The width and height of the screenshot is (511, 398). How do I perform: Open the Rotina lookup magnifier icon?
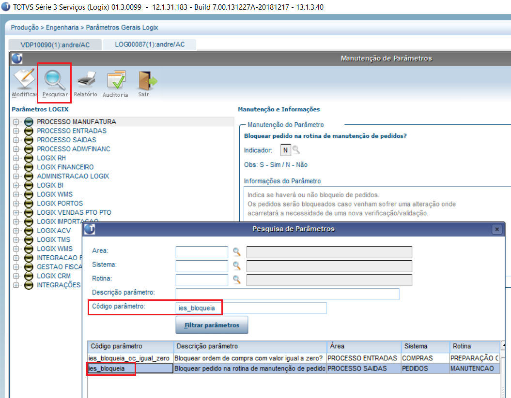[x=236, y=280]
